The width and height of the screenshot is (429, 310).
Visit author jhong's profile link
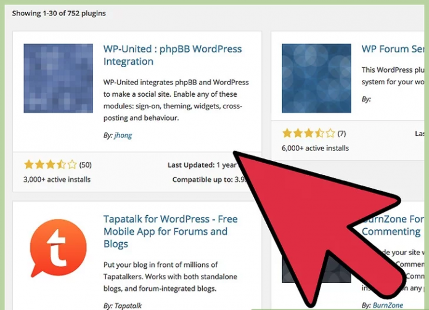coord(123,135)
